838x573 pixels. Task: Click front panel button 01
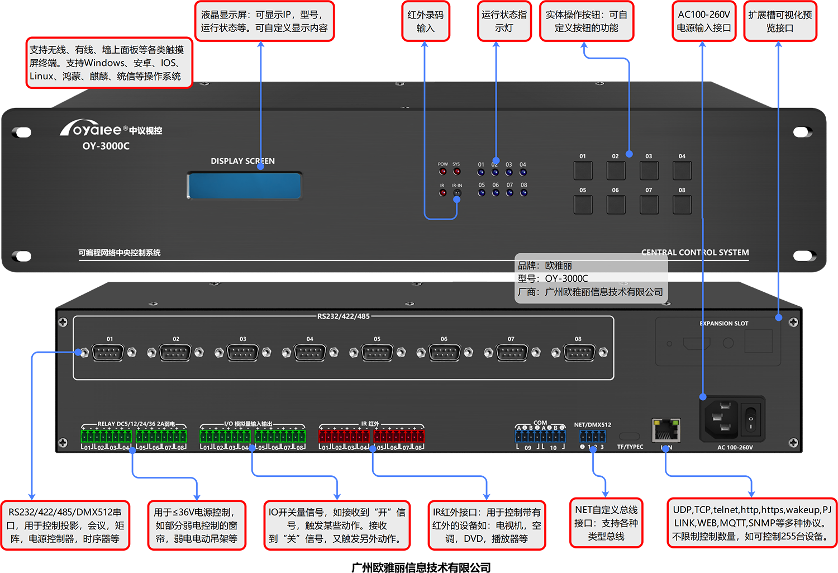pos(583,171)
